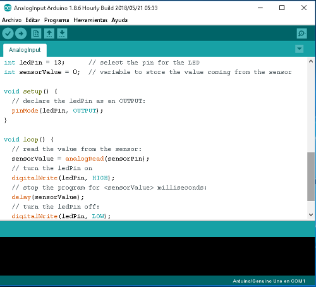Image resolution: width=316 pixels, height=287 pixels.
Task: Click the line 'int ledPin = 13;'
Action: (34, 63)
